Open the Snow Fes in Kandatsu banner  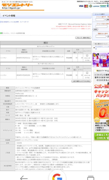pos(101,60)
